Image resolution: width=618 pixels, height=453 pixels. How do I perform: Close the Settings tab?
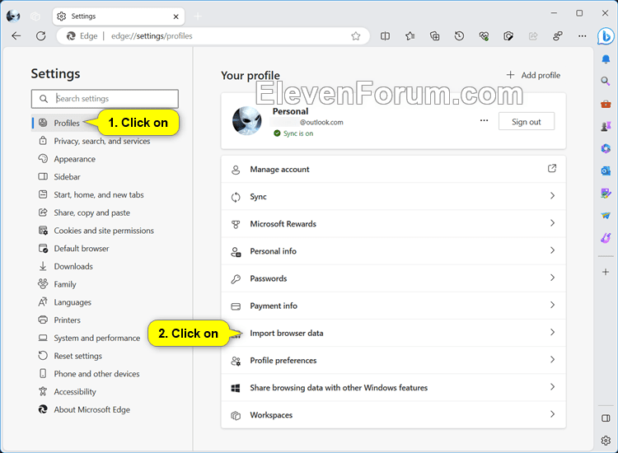coord(176,16)
